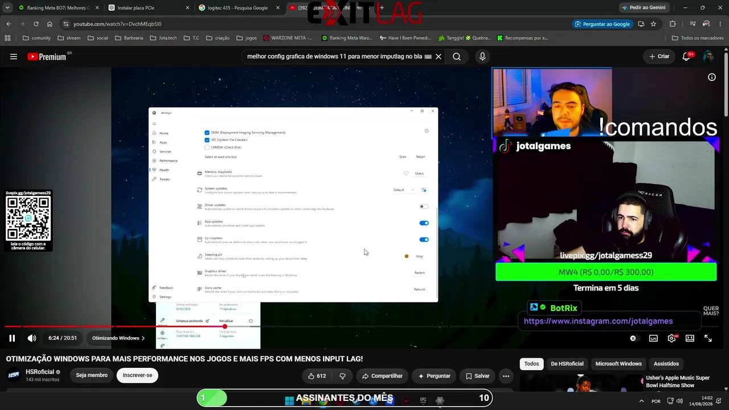The width and height of the screenshot is (729, 410).
Task: Switch to logitec 435 Google search tab
Action: pos(239,8)
